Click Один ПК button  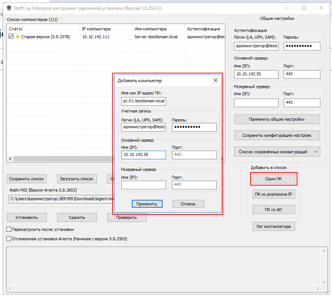pos(273,179)
